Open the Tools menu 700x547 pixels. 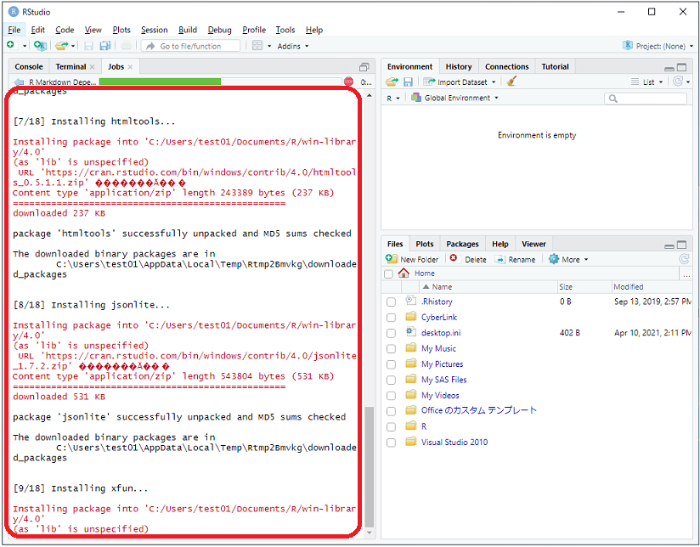click(x=285, y=30)
